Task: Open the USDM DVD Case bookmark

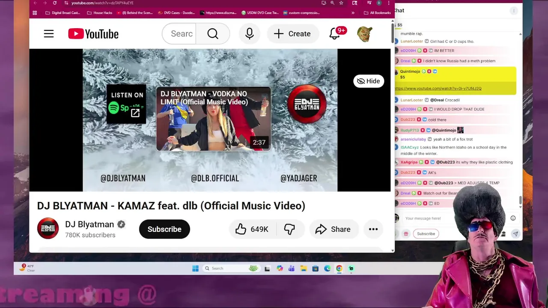Action: point(260,13)
